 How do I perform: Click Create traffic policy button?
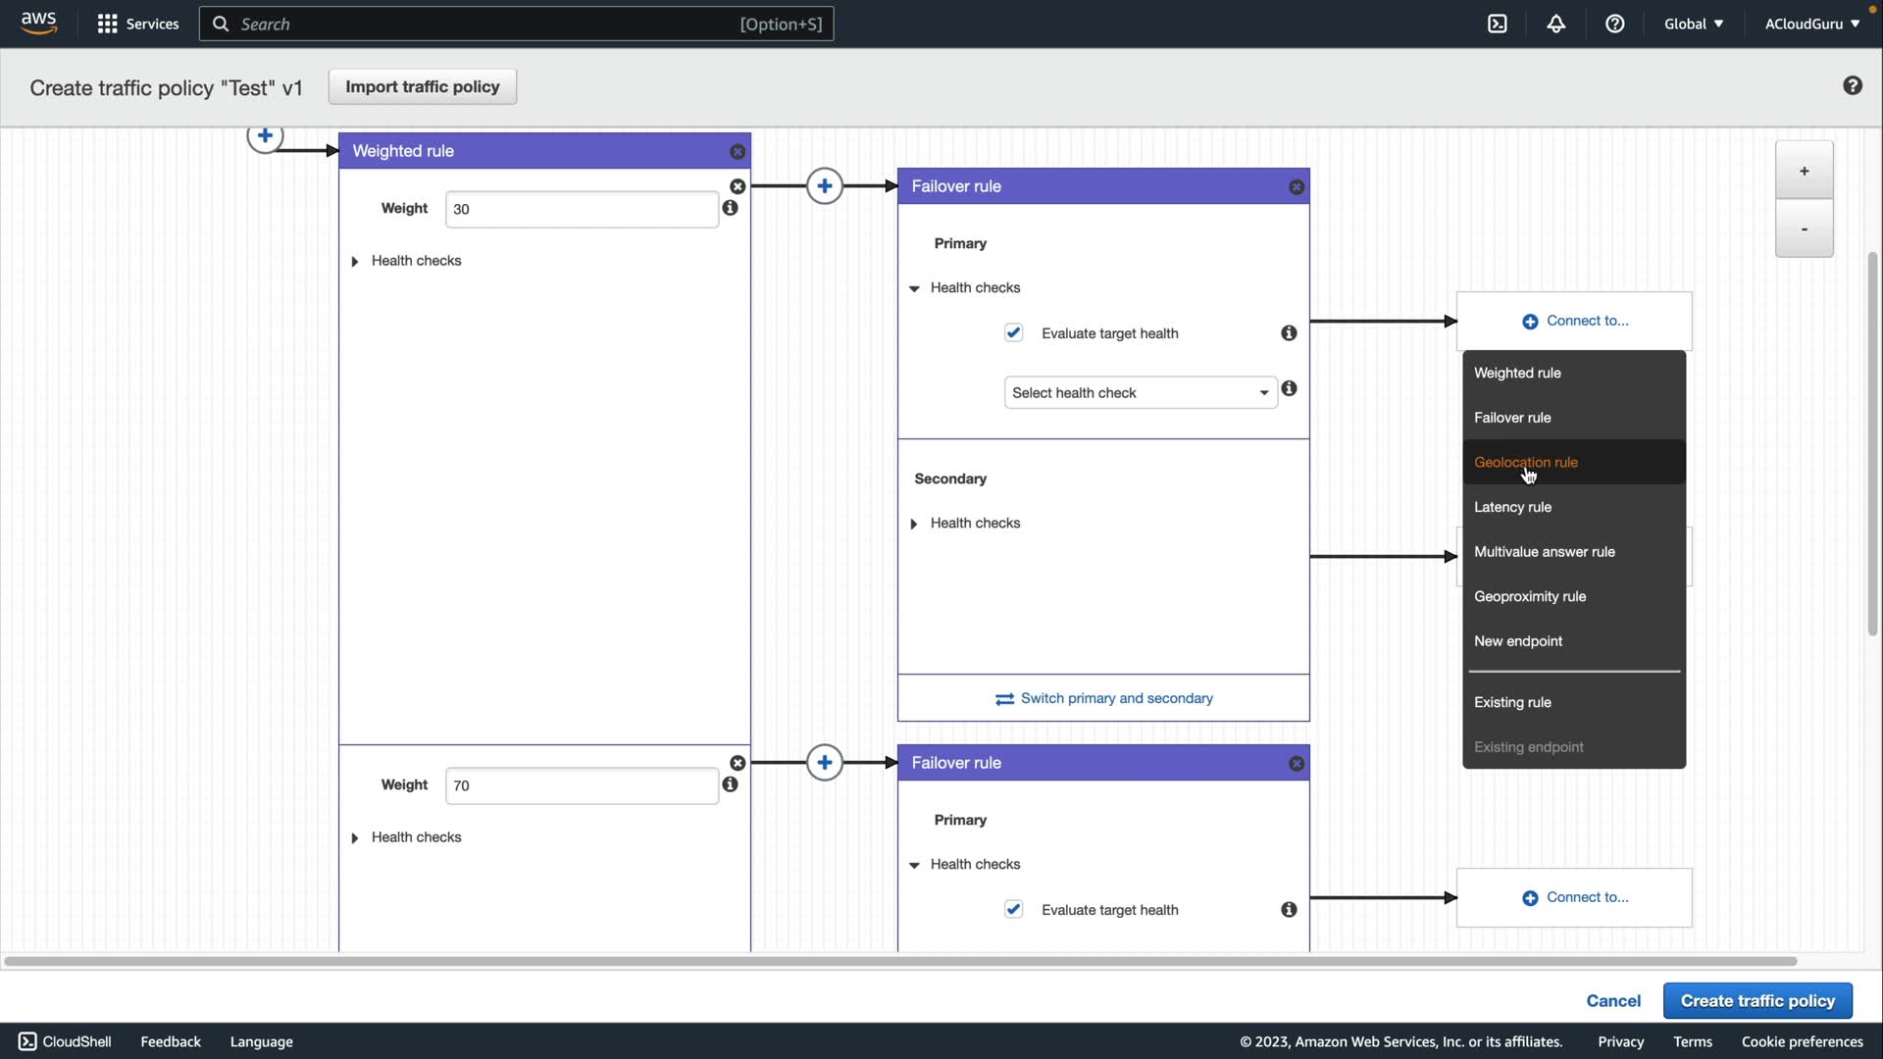(1756, 1000)
